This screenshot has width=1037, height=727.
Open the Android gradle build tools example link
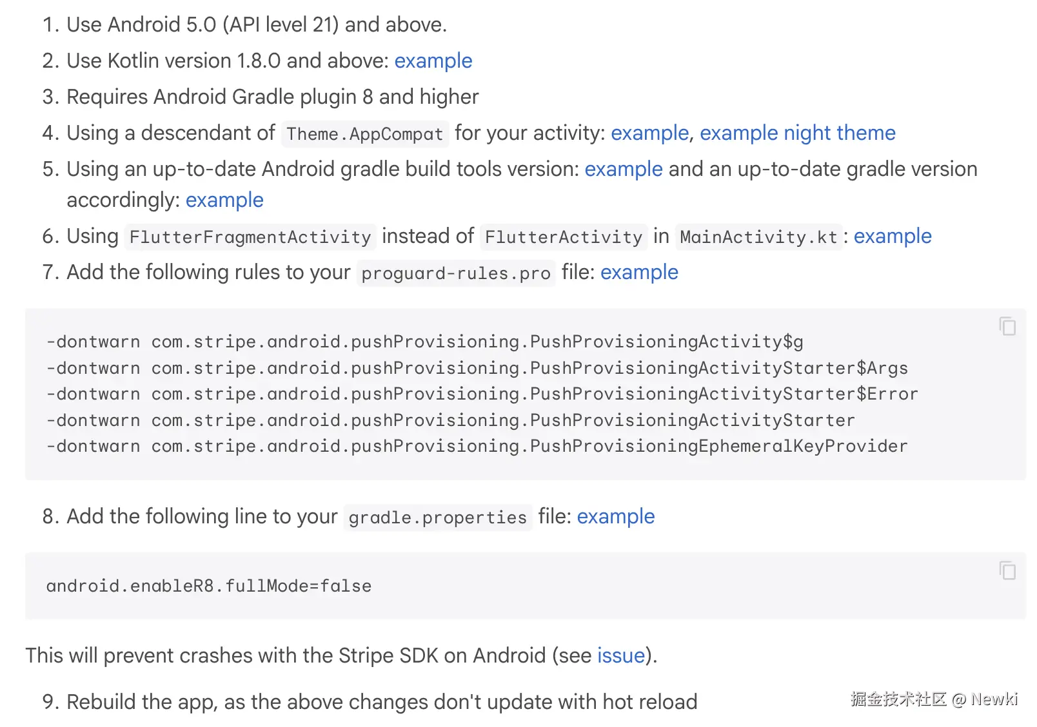tap(623, 169)
